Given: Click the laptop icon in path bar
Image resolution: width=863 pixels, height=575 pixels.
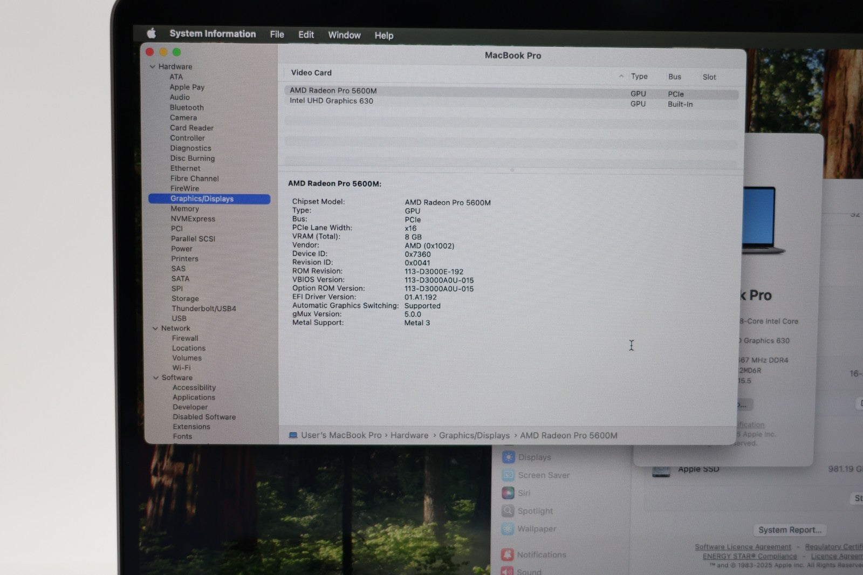Looking at the screenshot, I should pos(293,435).
